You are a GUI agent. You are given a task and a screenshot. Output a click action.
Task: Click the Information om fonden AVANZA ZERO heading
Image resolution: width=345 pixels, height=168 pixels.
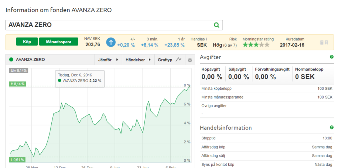(x=58, y=10)
